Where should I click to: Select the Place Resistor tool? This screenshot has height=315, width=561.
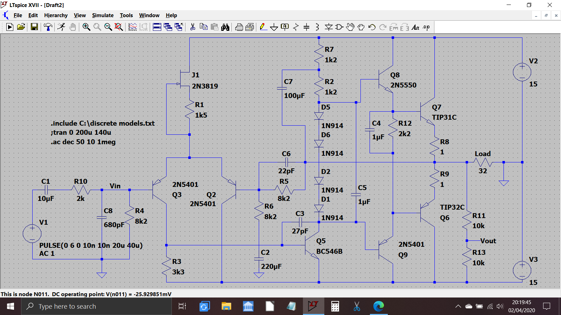click(x=296, y=27)
